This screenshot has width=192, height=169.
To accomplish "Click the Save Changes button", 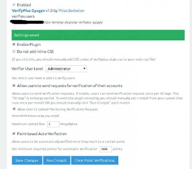I will pyautogui.click(x=27, y=160).
